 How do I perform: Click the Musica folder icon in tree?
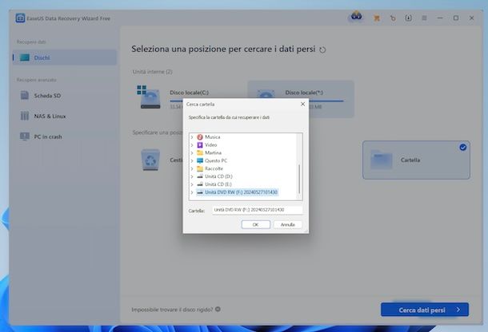tap(200, 137)
